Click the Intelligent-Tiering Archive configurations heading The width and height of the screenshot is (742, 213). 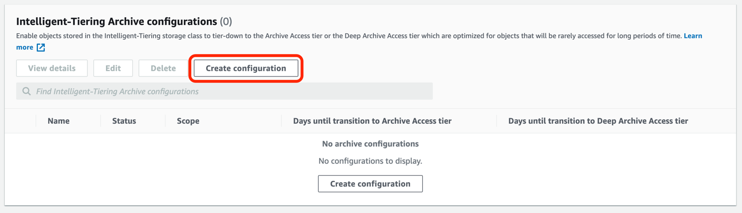(x=116, y=22)
